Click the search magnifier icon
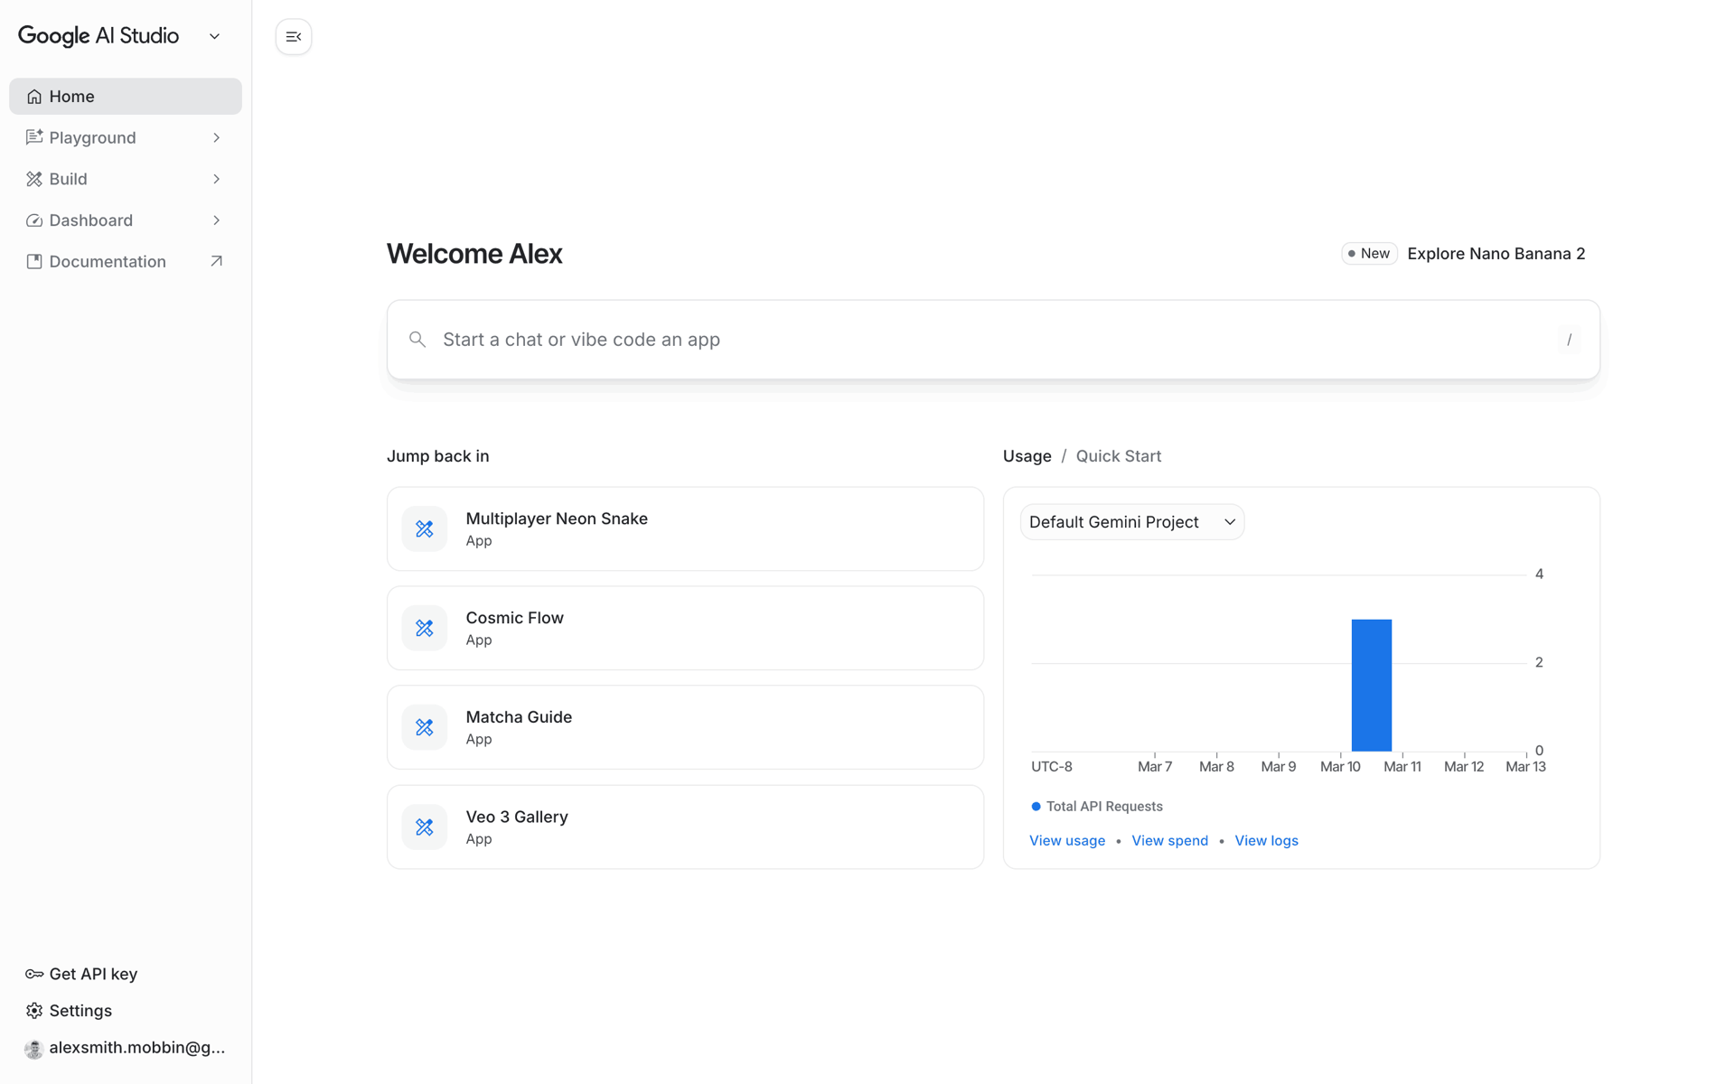Viewport: 1735px width, 1084px height. (417, 340)
